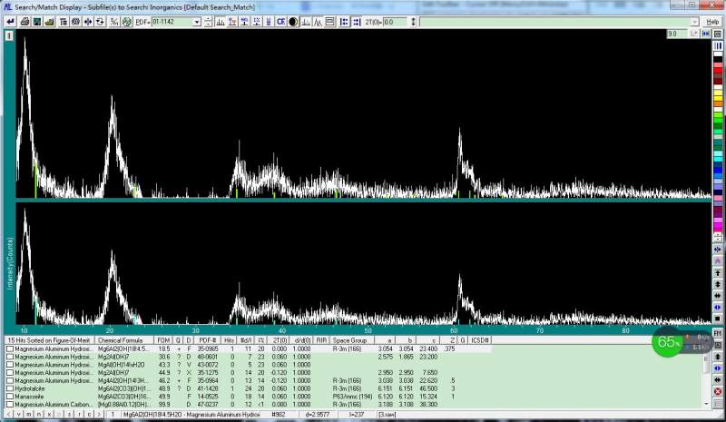Screen dimensions: 726x422
Task: Check the Hydrotalcite row checkbox
Action: tap(10, 388)
